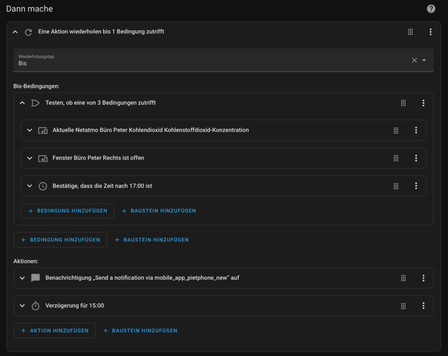Open three-dot menu for Netatmo Kohlendioxid condition
This screenshot has width=448, height=356.
coord(416,130)
